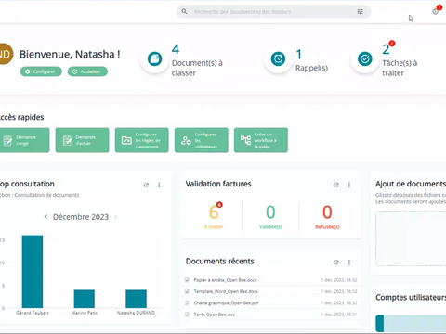The image size is (446, 334).
Task: Click the 4 Document(s) à classer count
Action: tap(176, 49)
